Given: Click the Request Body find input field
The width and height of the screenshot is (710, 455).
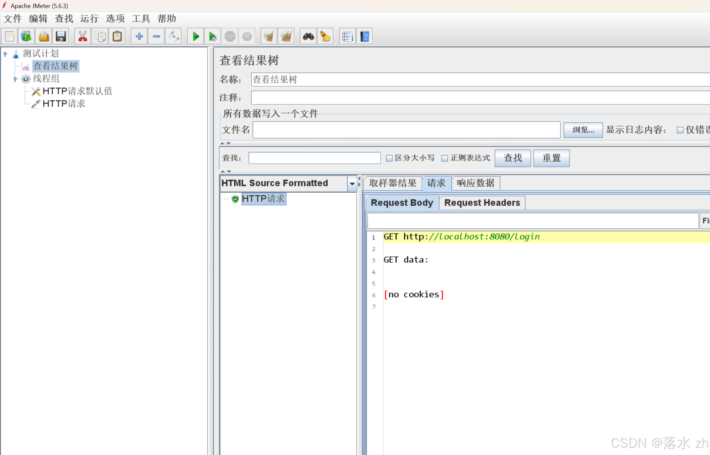Looking at the screenshot, I should click(x=533, y=221).
